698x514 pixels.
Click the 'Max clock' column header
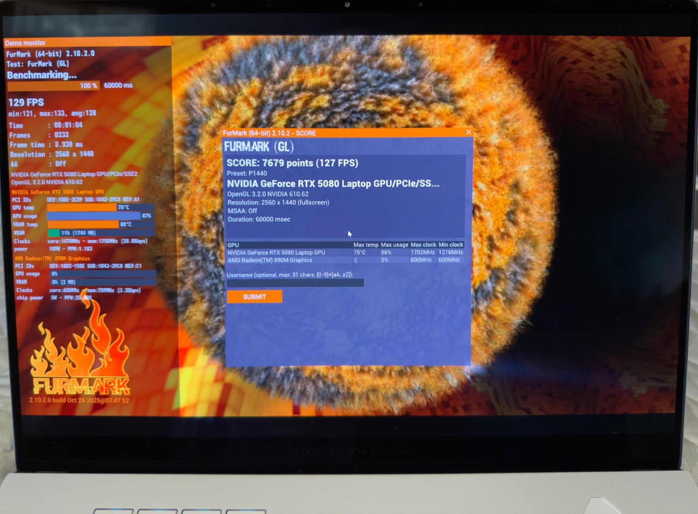(x=423, y=245)
